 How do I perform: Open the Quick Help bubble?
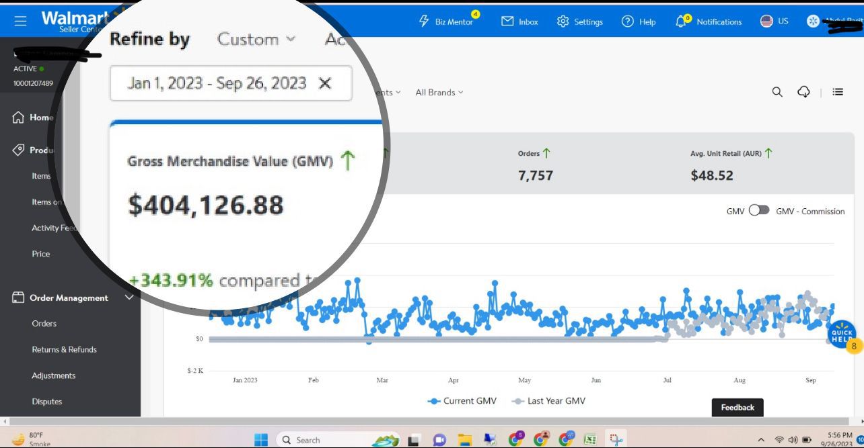tap(842, 334)
